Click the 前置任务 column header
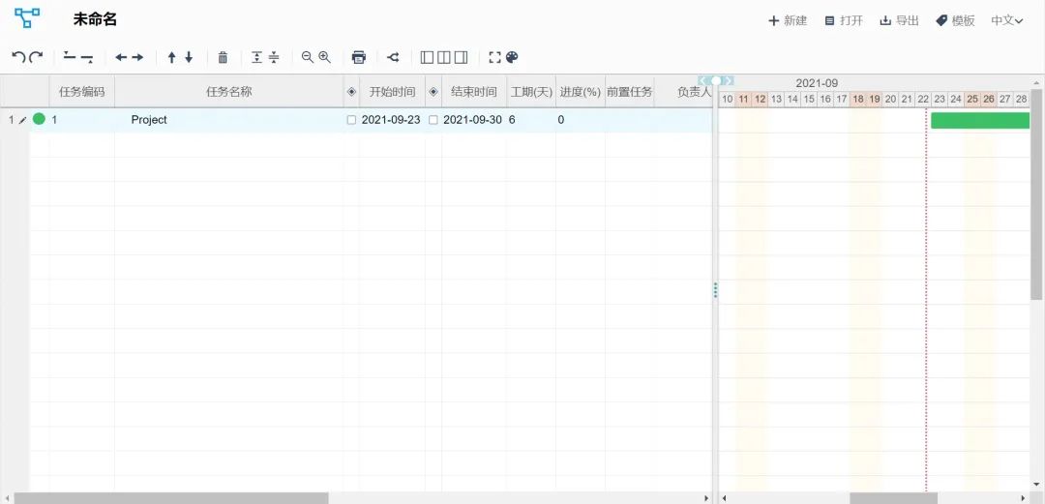This screenshot has width=1045, height=504. pyautogui.click(x=629, y=92)
